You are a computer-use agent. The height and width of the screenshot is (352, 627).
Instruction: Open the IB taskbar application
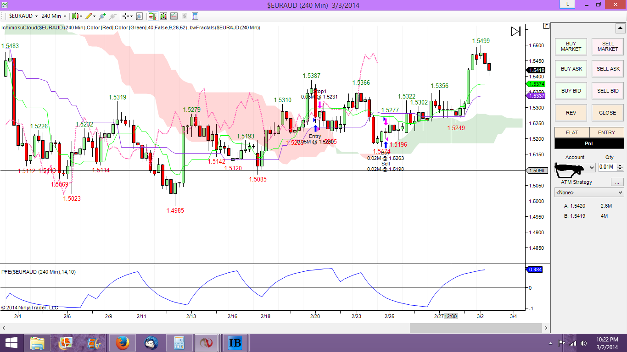tap(235, 343)
